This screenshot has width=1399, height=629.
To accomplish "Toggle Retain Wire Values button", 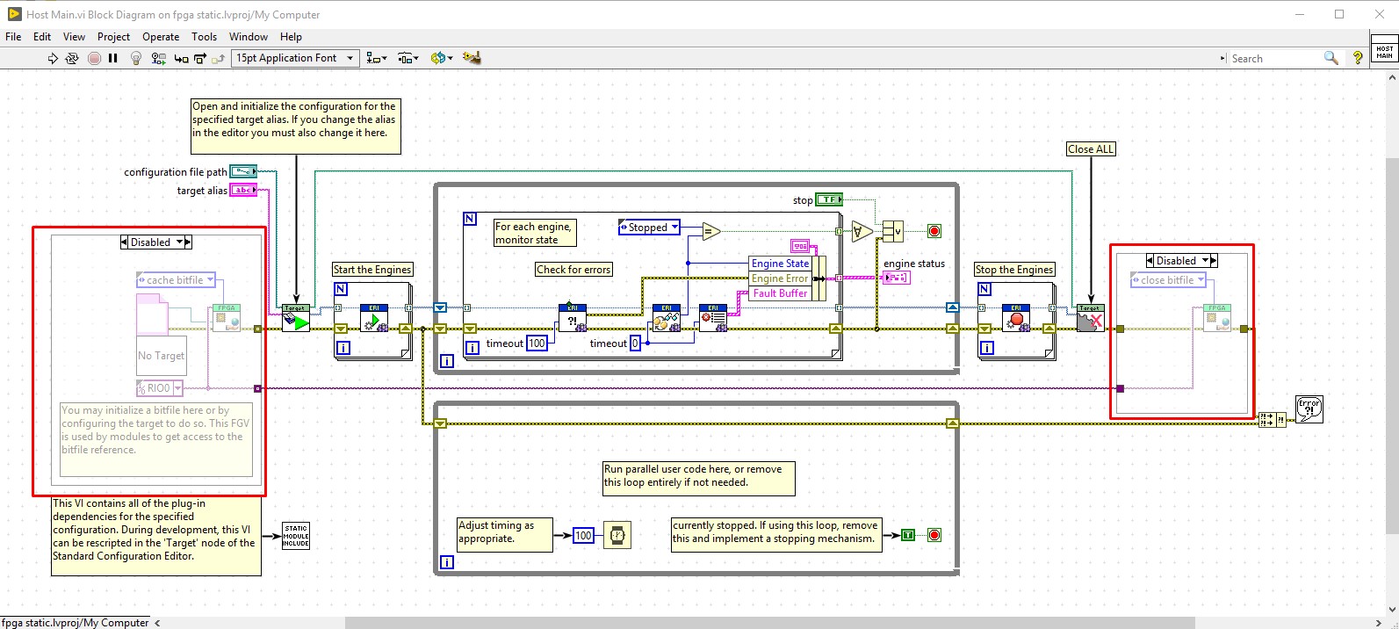I will pos(158,58).
